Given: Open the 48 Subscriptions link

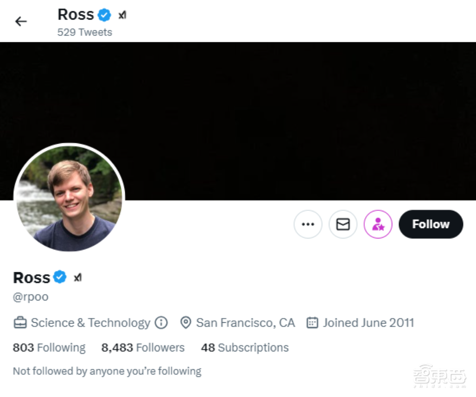Looking at the screenshot, I should click(x=245, y=348).
